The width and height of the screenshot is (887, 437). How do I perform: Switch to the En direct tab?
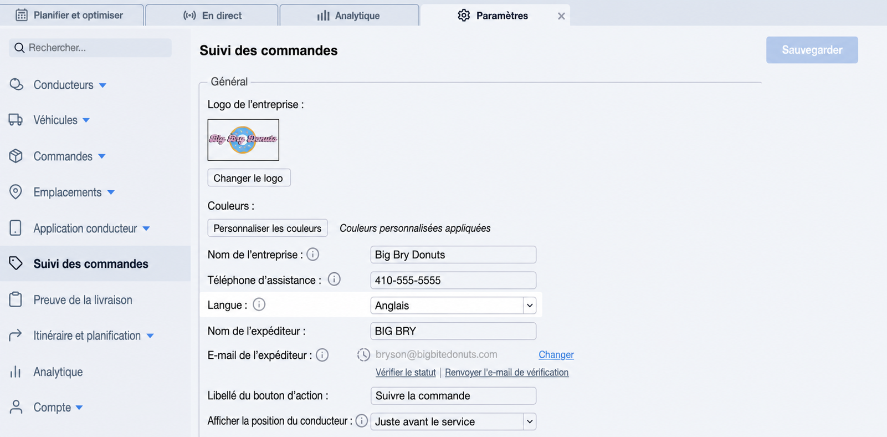click(x=212, y=16)
